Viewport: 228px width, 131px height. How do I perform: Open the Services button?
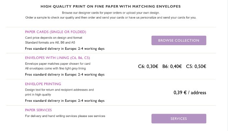coord(179,119)
